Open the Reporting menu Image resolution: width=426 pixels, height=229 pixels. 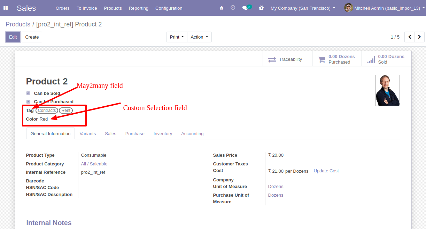[x=138, y=8]
